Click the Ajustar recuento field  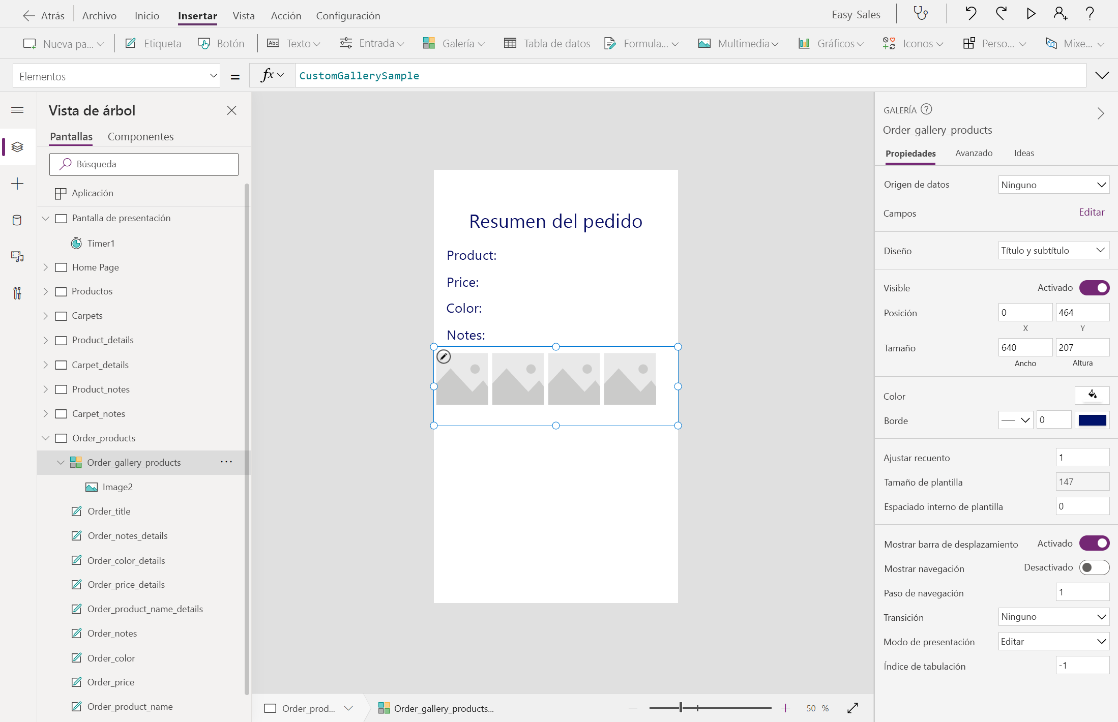click(x=1082, y=457)
